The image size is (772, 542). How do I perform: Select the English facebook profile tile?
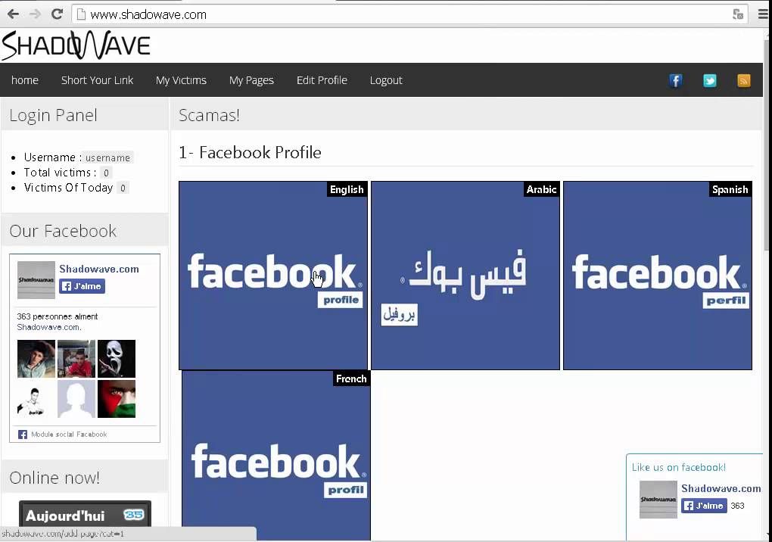click(273, 276)
